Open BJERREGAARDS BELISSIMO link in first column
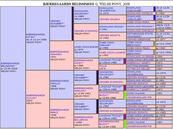The width and height of the screenshot is (173, 129). pyautogui.click(x=10, y=64)
